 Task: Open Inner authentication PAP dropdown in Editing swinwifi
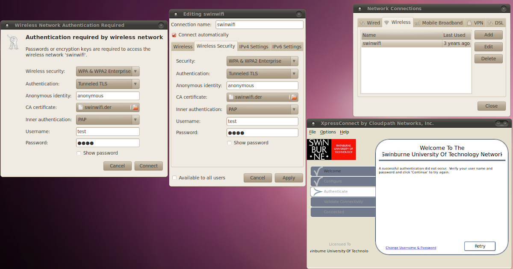pyautogui.click(x=262, y=109)
